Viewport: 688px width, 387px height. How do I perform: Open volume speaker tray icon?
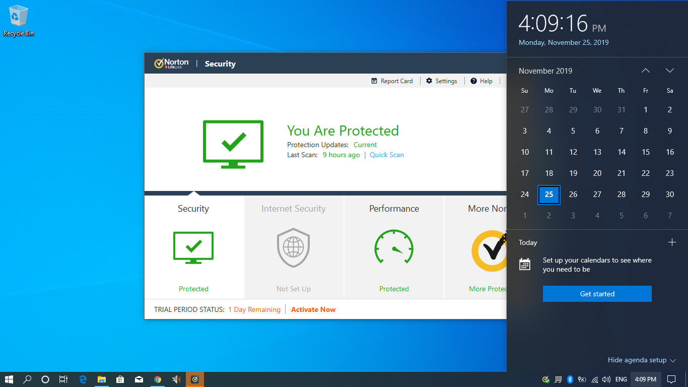tap(606, 379)
